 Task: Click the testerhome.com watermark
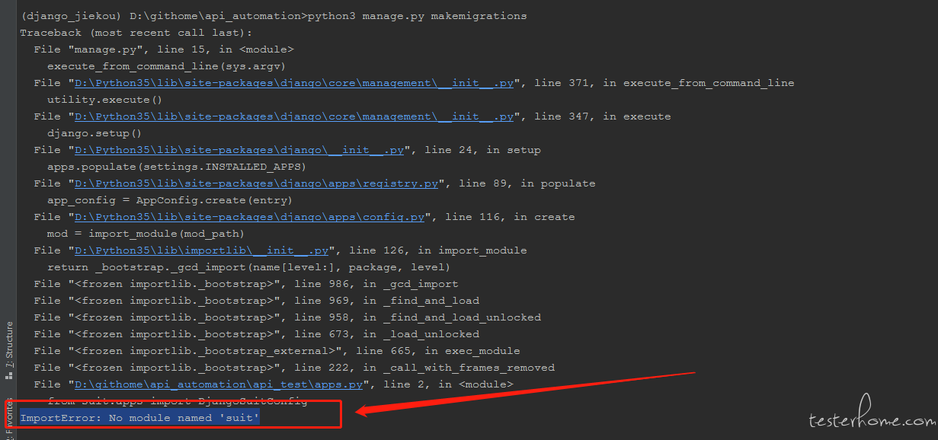(871, 419)
